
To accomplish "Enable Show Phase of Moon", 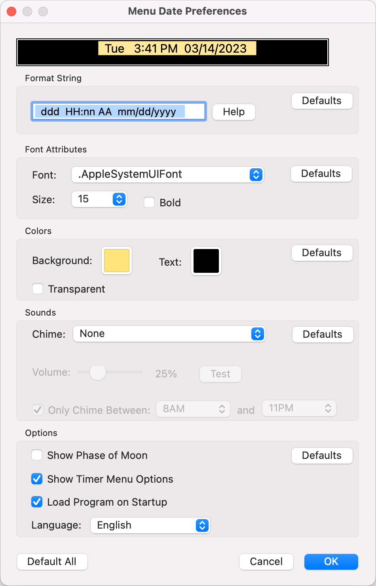I will point(37,455).
